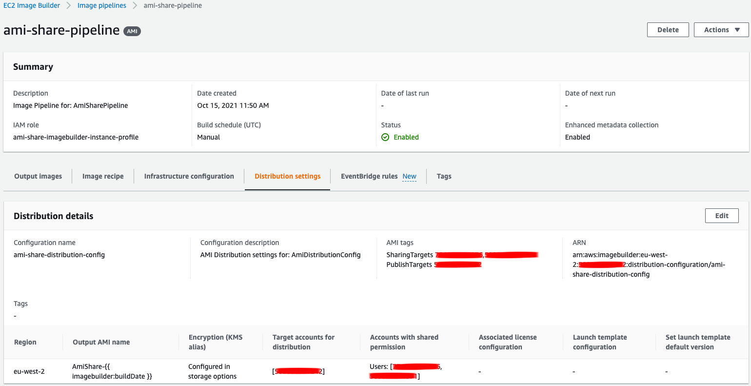Click ami-share-distribution-config name value

pos(59,255)
